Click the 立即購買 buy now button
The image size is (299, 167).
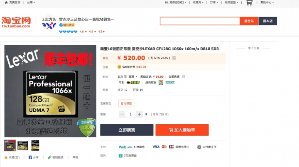[127, 130]
